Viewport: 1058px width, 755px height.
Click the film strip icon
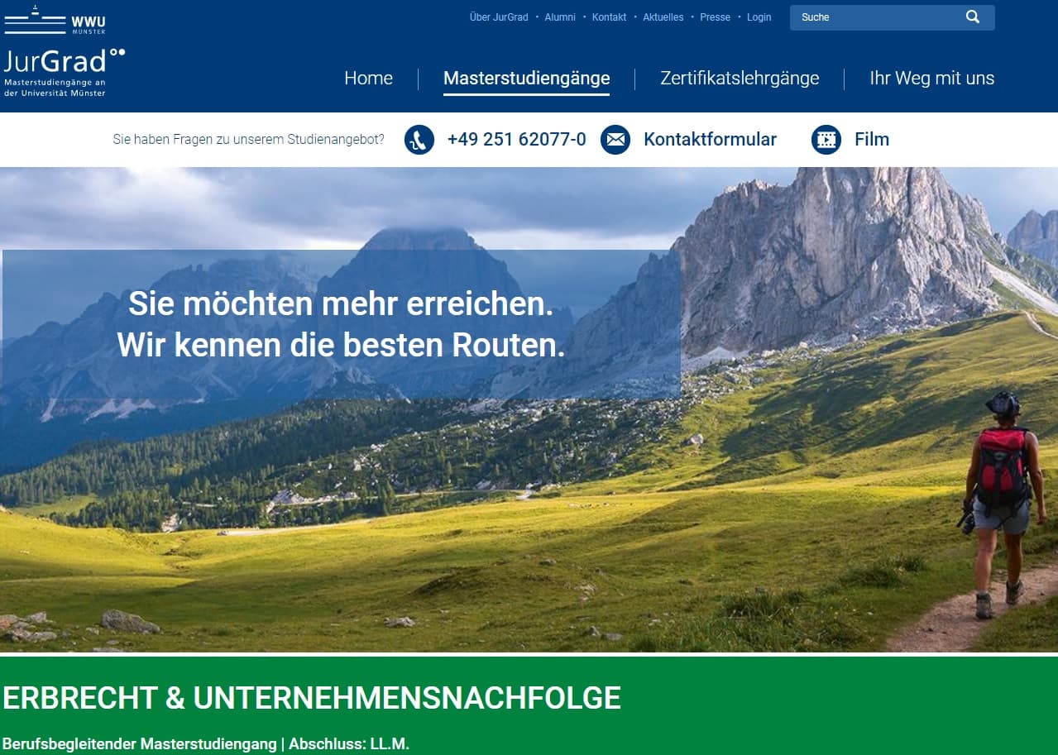point(826,140)
